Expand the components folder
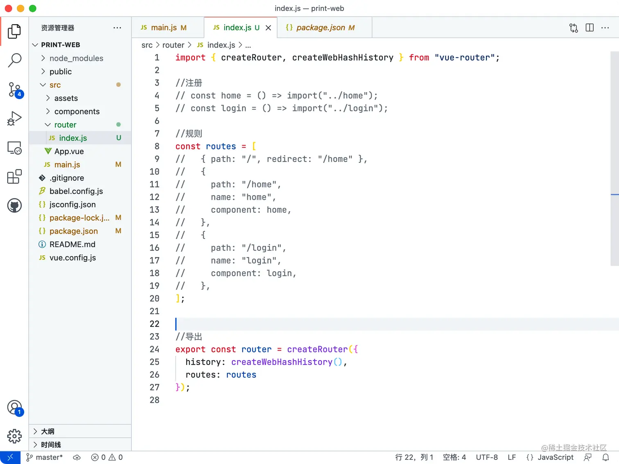Screen dimensions: 619x464 tap(80, 111)
